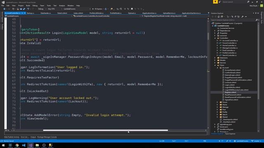Expand the Dependencies node in Solution Explorer
This screenshot has width=264, height=148.
tap(214, 31)
